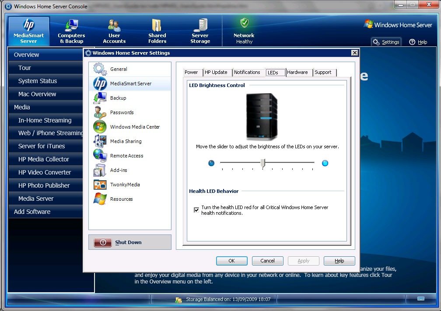Open In-Home Streaming menu item
441x311 pixels.
click(45, 120)
